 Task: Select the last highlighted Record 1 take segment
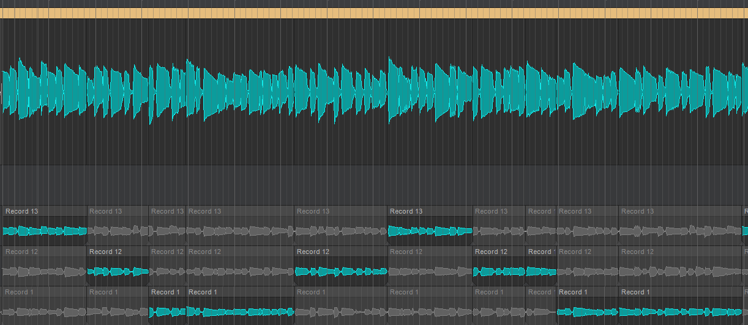(x=680, y=306)
